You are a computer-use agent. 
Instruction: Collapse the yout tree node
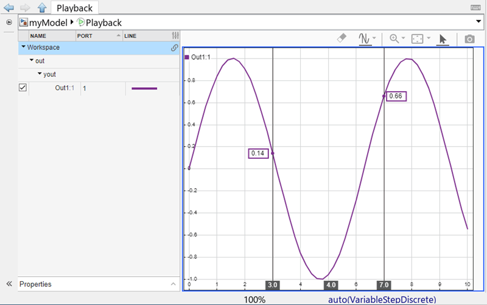click(x=40, y=74)
